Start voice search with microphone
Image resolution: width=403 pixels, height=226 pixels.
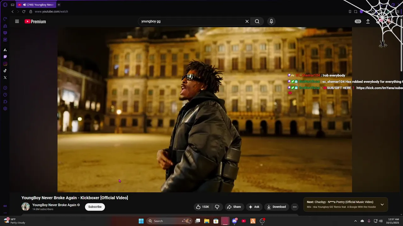(x=271, y=21)
